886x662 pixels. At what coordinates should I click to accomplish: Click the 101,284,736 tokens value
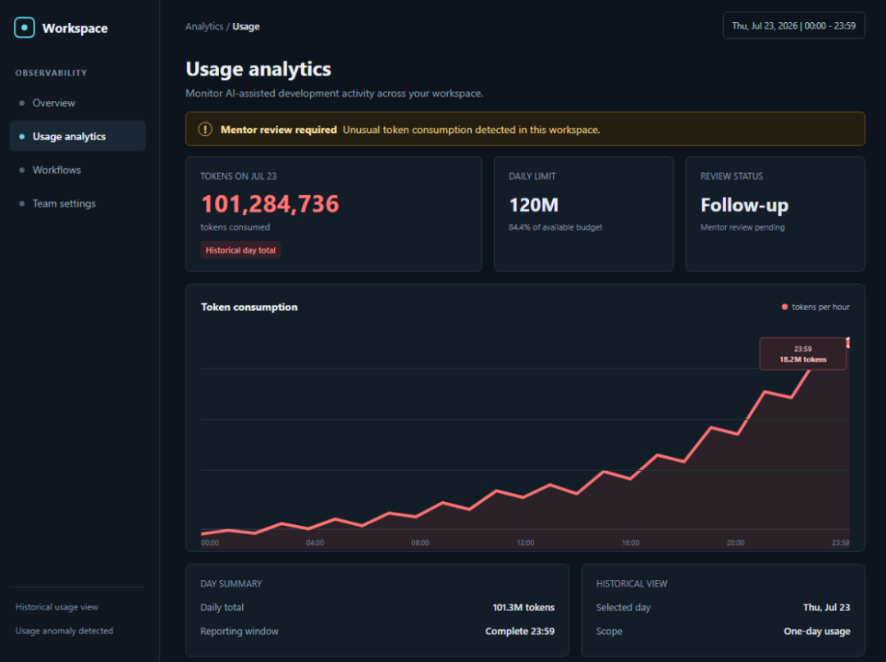tap(270, 204)
